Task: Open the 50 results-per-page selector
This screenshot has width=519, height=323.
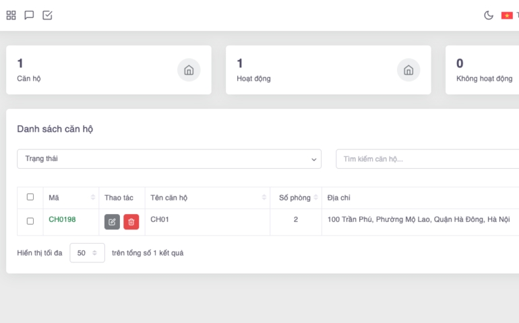Action: coord(87,253)
